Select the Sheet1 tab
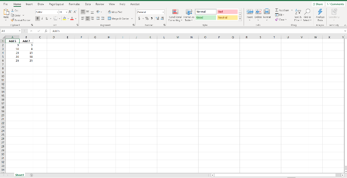This screenshot has height=178, width=347. 19,175
